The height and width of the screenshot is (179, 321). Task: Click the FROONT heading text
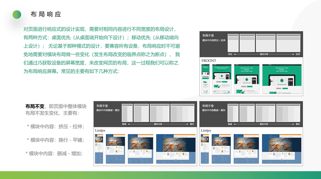pos(209,61)
